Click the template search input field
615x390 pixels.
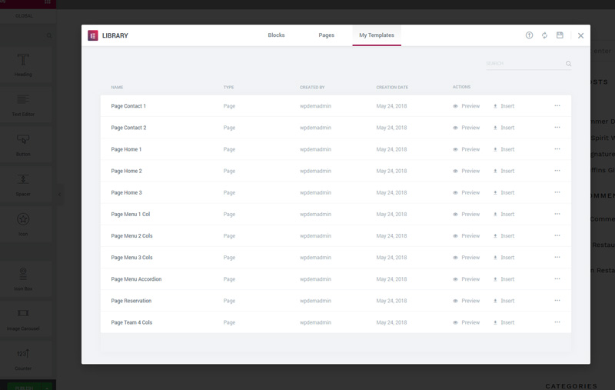coord(523,64)
